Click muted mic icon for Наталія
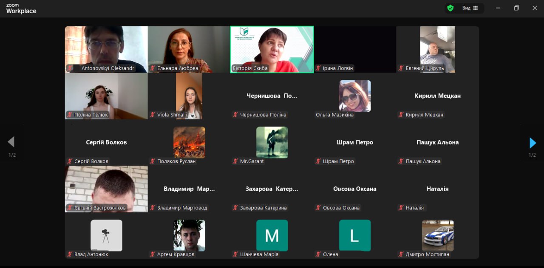The width and height of the screenshot is (544, 268). (401, 208)
